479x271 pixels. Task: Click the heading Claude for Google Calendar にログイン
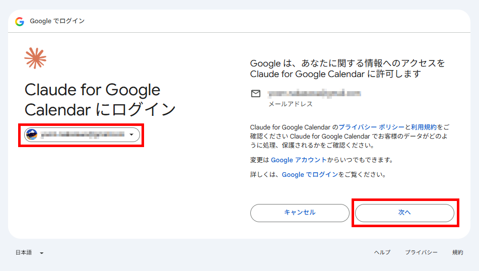click(x=100, y=100)
